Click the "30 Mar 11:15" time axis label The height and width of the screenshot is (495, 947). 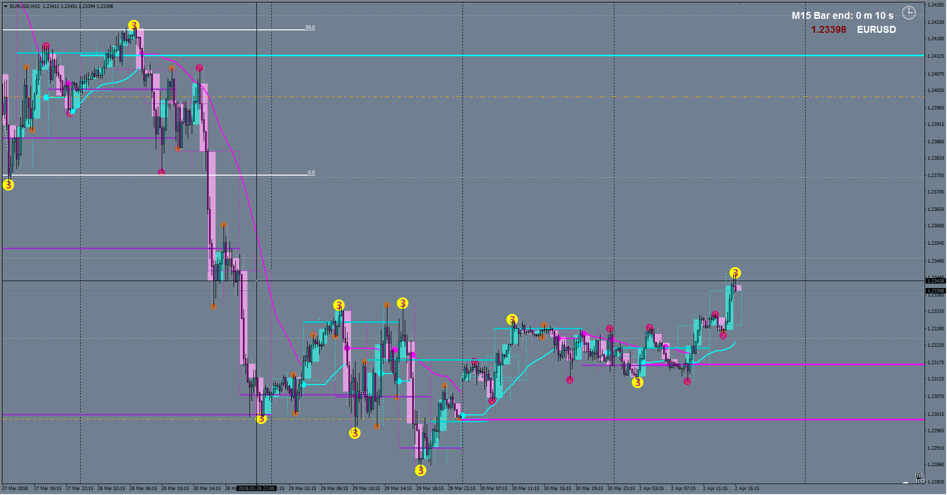tap(525, 489)
